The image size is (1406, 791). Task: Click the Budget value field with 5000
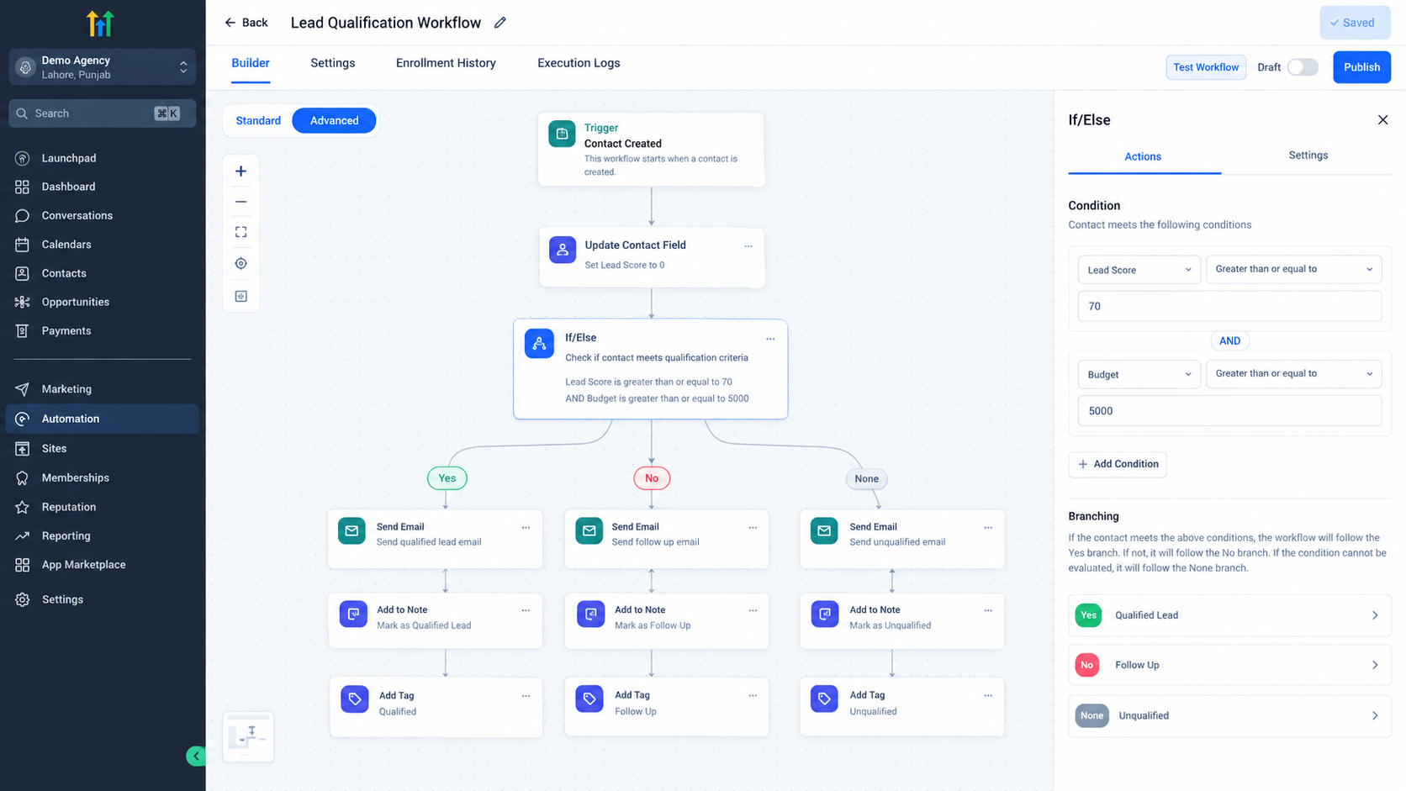tap(1229, 411)
